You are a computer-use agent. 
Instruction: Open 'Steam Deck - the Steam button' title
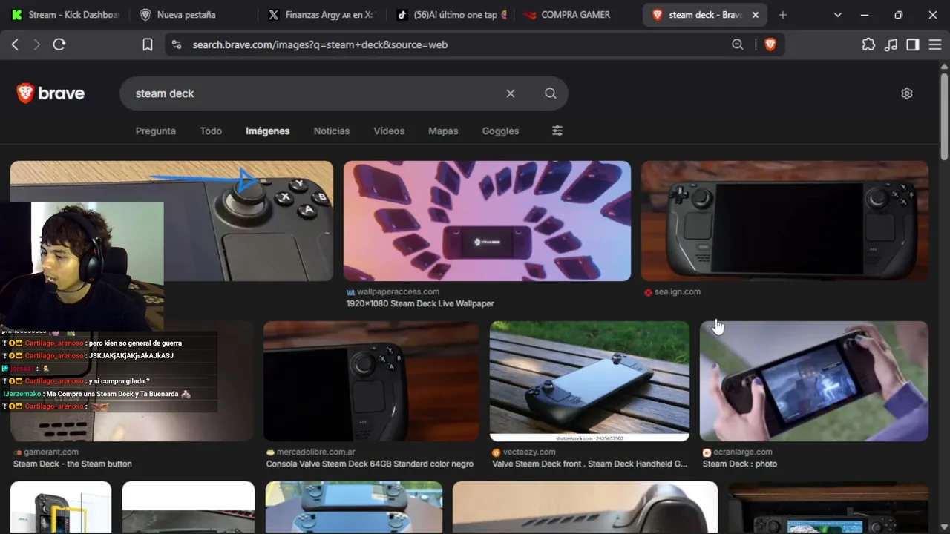click(x=73, y=464)
